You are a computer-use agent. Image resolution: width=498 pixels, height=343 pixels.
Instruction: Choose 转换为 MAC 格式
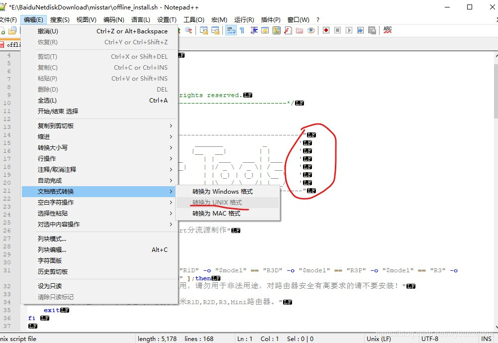[227, 214]
